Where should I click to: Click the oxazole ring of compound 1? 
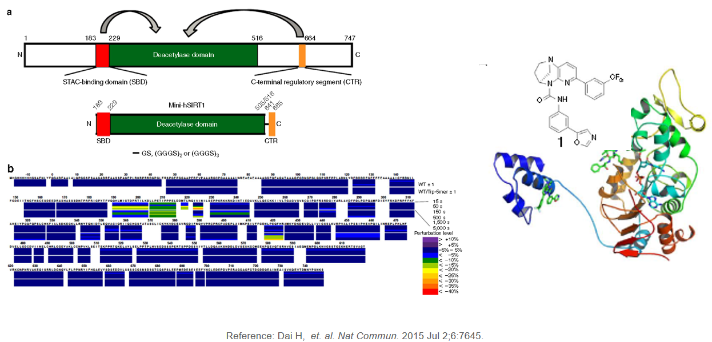[583, 136]
